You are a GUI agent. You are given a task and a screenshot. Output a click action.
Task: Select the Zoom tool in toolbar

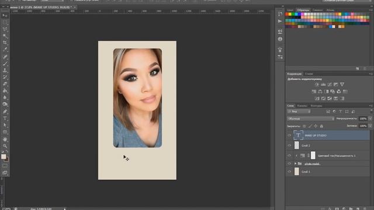(x=5, y=146)
